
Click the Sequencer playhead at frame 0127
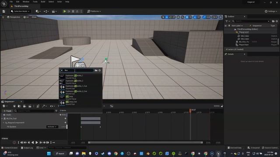190,110
